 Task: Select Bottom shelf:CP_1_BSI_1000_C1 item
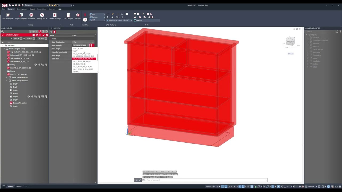(22, 55)
